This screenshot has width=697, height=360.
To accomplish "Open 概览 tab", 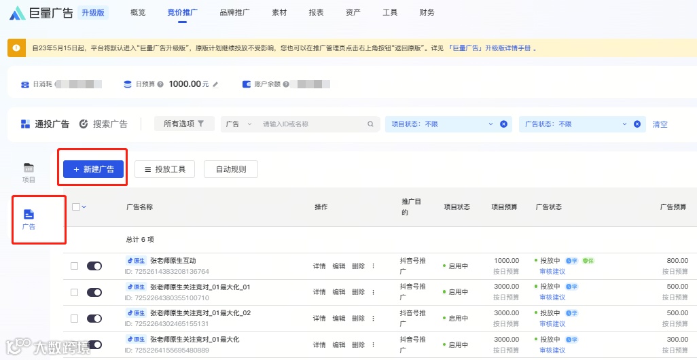I will click(x=138, y=12).
